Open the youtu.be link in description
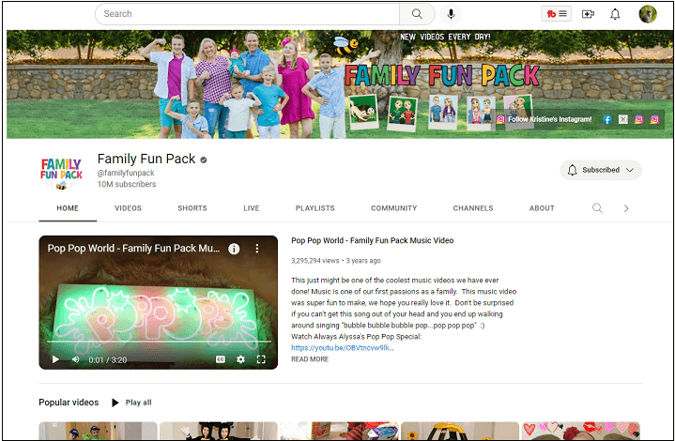The image size is (675, 441). (x=343, y=347)
